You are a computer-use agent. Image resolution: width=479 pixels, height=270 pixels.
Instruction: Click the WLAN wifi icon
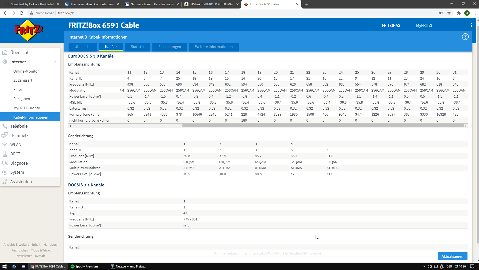coord(5,145)
